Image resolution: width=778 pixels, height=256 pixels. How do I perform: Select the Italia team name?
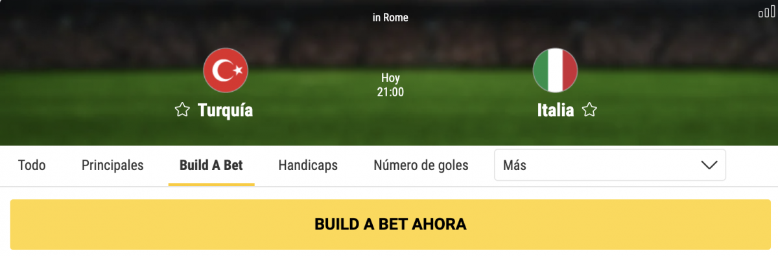[x=556, y=111]
